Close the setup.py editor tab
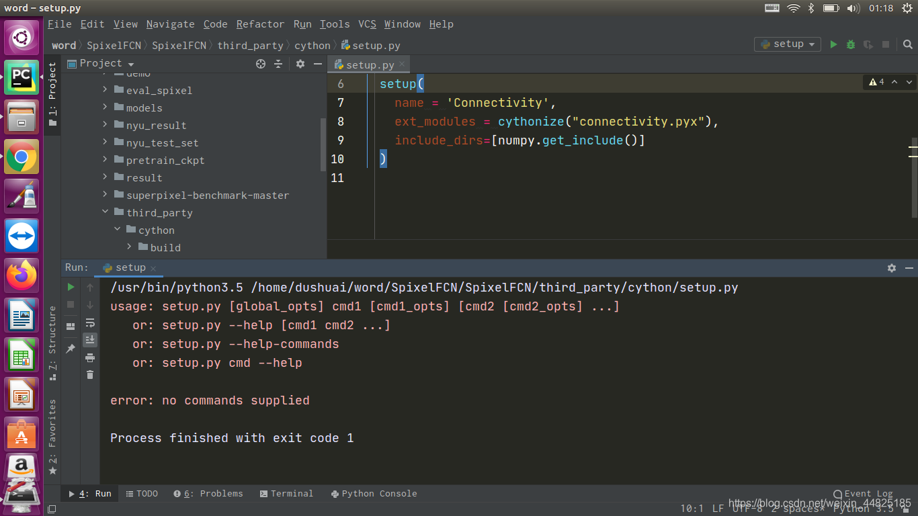The width and height of the screenshot is (918, 516). click(403, 64)
